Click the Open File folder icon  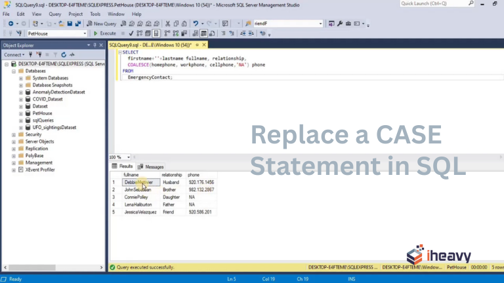[61, 24]
